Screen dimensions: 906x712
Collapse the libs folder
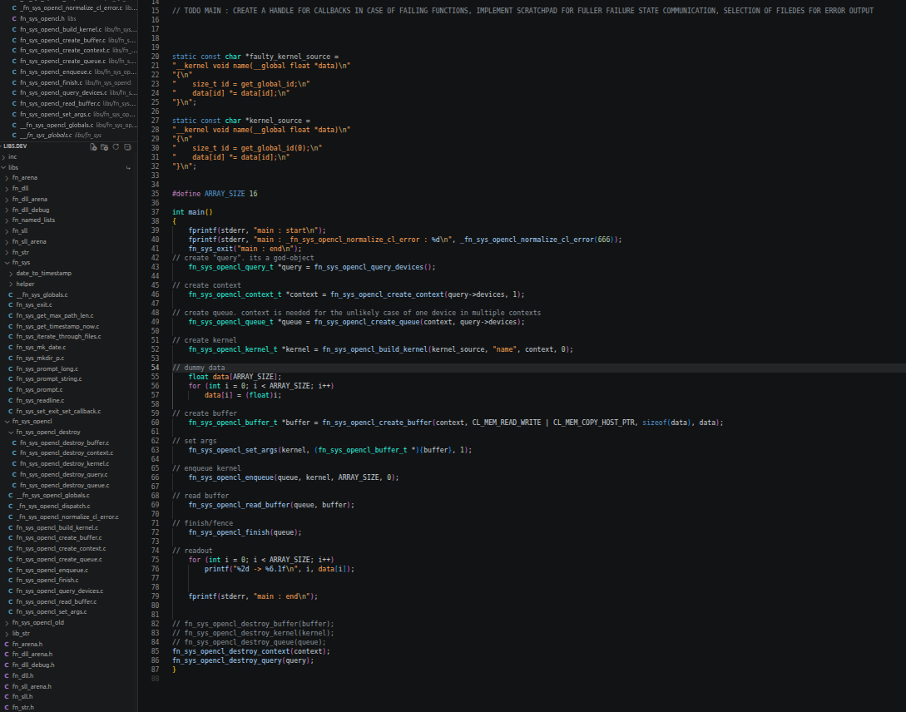[x=13, y=167]
